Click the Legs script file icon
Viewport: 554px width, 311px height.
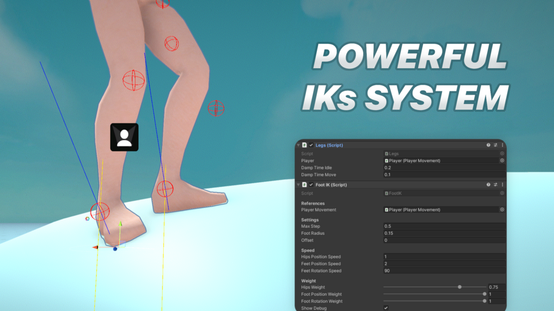coord(304,145)
